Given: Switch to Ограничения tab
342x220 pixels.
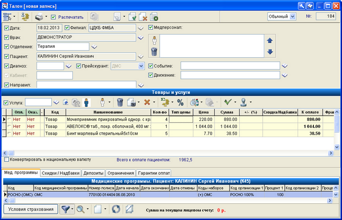Looking at the screenshot, I should pos(120,173).
